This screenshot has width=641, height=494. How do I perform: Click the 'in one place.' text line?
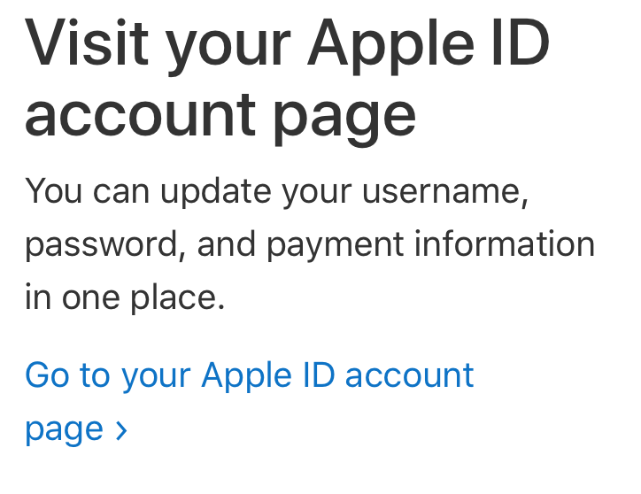tap(125, 297)
